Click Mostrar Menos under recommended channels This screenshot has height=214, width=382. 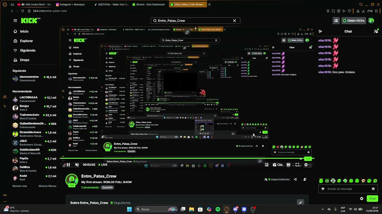tap(47, 186)
